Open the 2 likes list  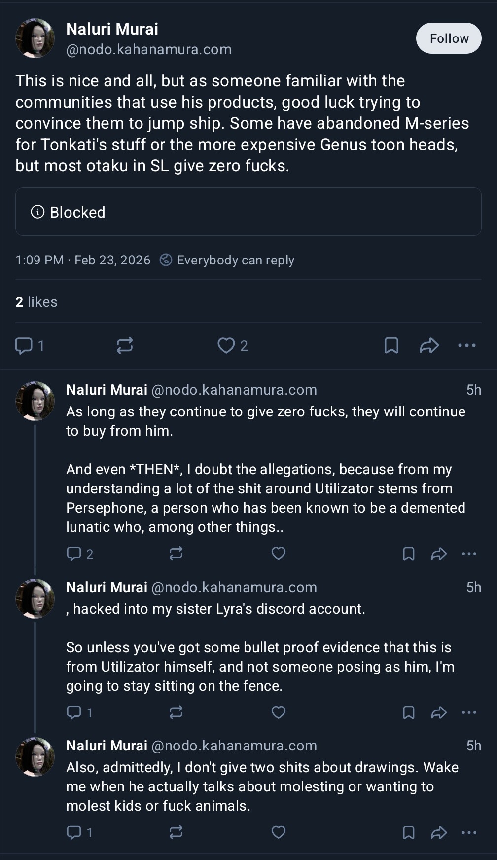click(36, 302)
